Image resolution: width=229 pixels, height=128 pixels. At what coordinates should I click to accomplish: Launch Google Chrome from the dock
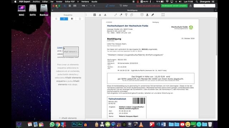point(58,124)
